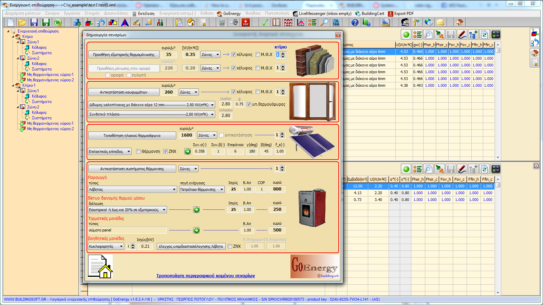Viewport: 543px width, 305px height.
Task: Expand the Επιλεκτικός επίπεδος collector dropdown
Action: point(129,151)
